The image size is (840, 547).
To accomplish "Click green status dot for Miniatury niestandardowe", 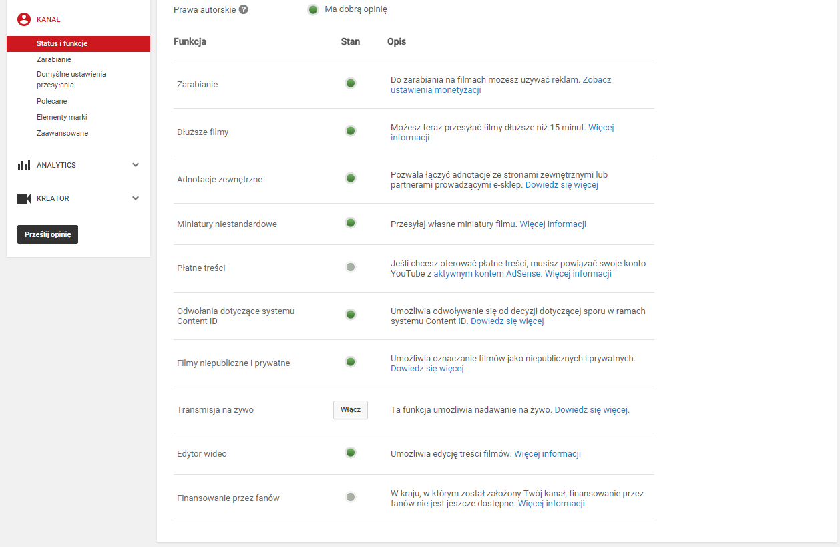I will tap(351, 223).
